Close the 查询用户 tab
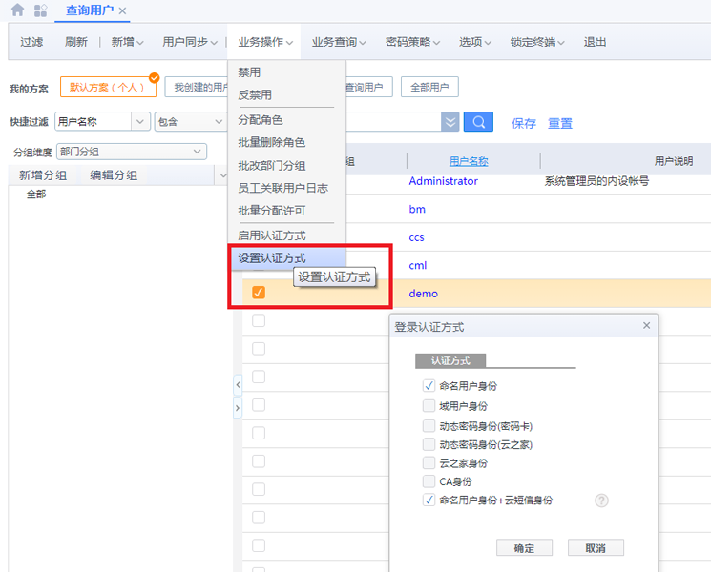 pos(122,10)
